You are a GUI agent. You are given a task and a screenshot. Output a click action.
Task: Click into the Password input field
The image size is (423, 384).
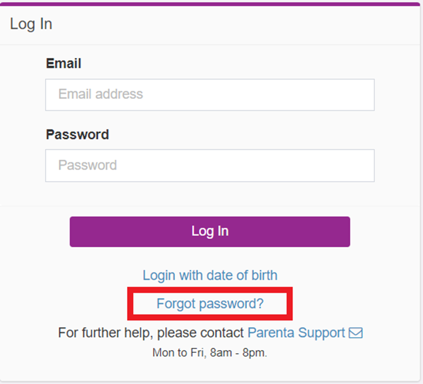(x=210, y=166)
